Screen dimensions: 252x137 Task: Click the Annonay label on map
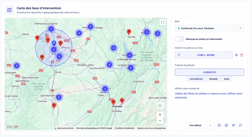coord(42,101)
